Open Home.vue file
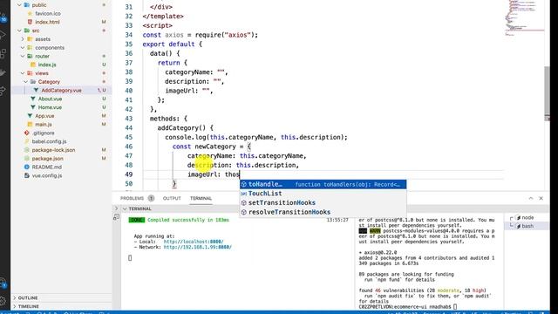Image resolution: width=558 pixels, height=314 pixels. pyautogui.click(x=50, y=107)
